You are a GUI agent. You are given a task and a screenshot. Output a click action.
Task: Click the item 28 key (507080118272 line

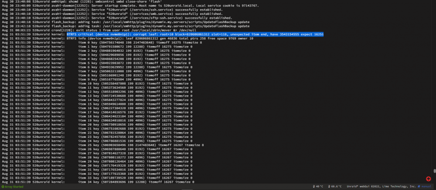[x=97, y=157]
